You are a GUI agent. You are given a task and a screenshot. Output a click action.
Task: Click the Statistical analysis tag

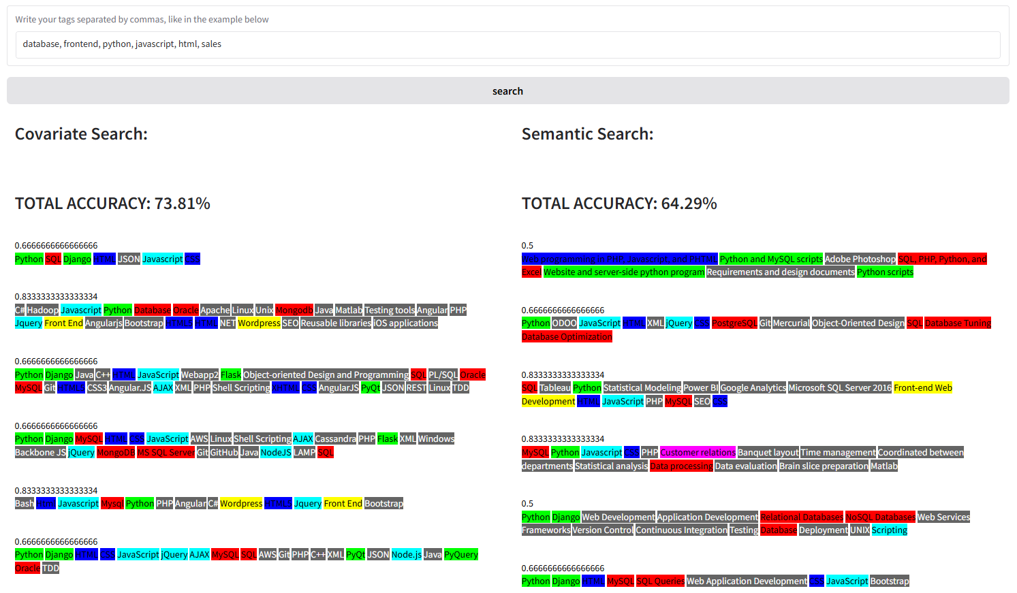[611, 466]
